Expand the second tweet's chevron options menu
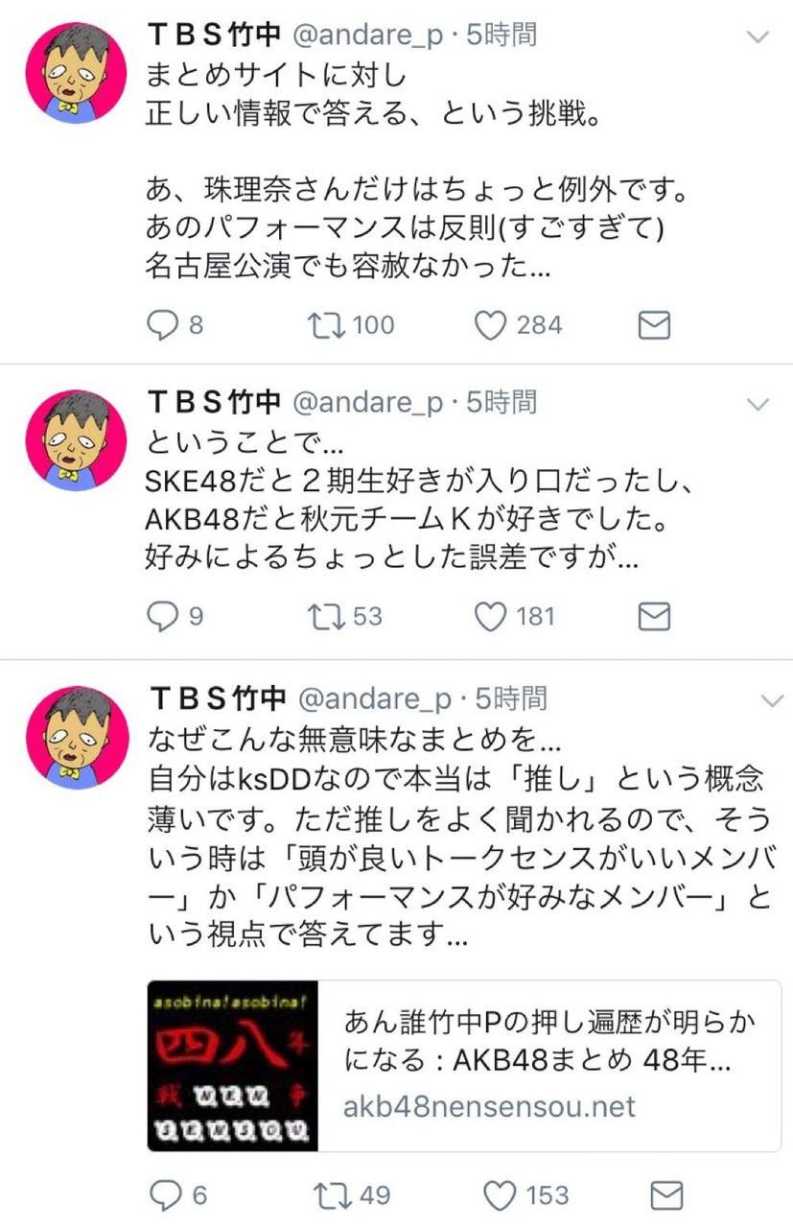793x1228 pixels. pyautogui.click(x=758, y=404)
